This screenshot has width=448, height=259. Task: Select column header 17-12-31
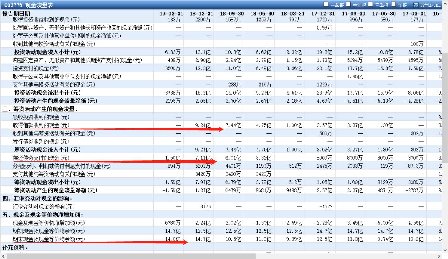pyautogui.click(x=323, y=14)
